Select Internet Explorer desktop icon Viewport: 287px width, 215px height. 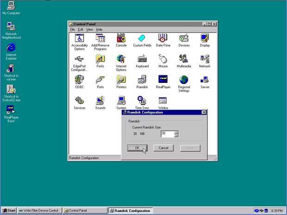pyautogui.click(x=11, y=51)
